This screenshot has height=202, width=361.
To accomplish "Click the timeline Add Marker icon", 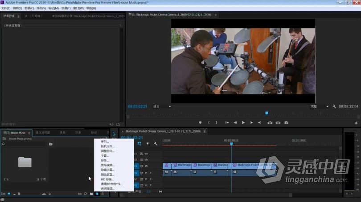I will pyautogui.click(x=148, y=143).
